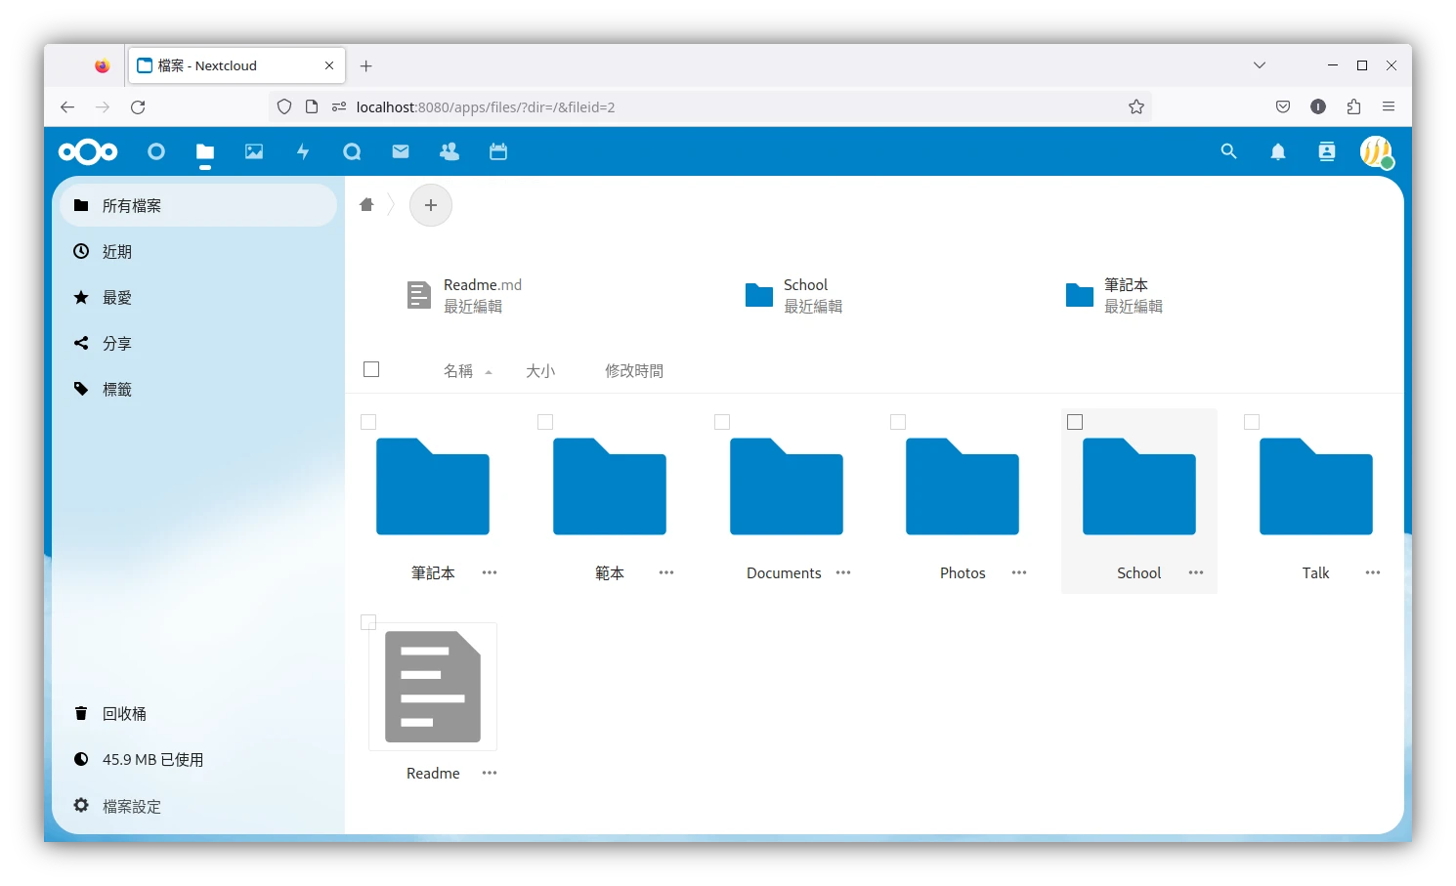Select the Files app icon in top bar

point(205,151)
